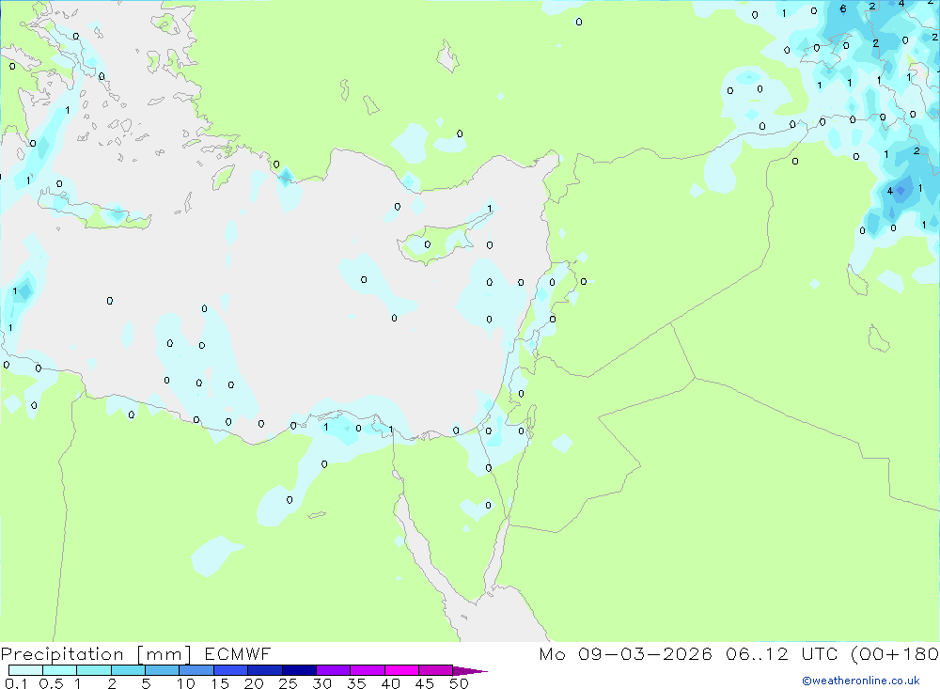Click the legend tick label '45'
This screenshot has height=689, width=940.
[425, 683]
